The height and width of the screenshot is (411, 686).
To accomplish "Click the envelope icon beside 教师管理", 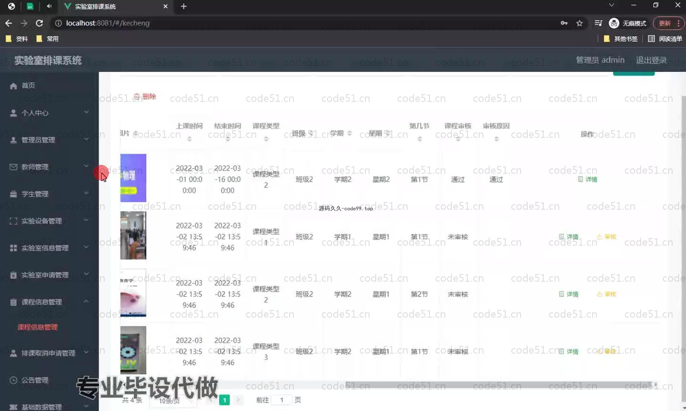I will [13, 167].
